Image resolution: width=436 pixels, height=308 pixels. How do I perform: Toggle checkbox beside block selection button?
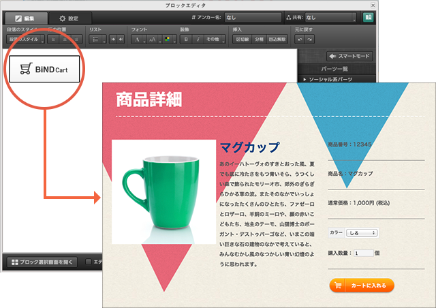coord(88,262)
